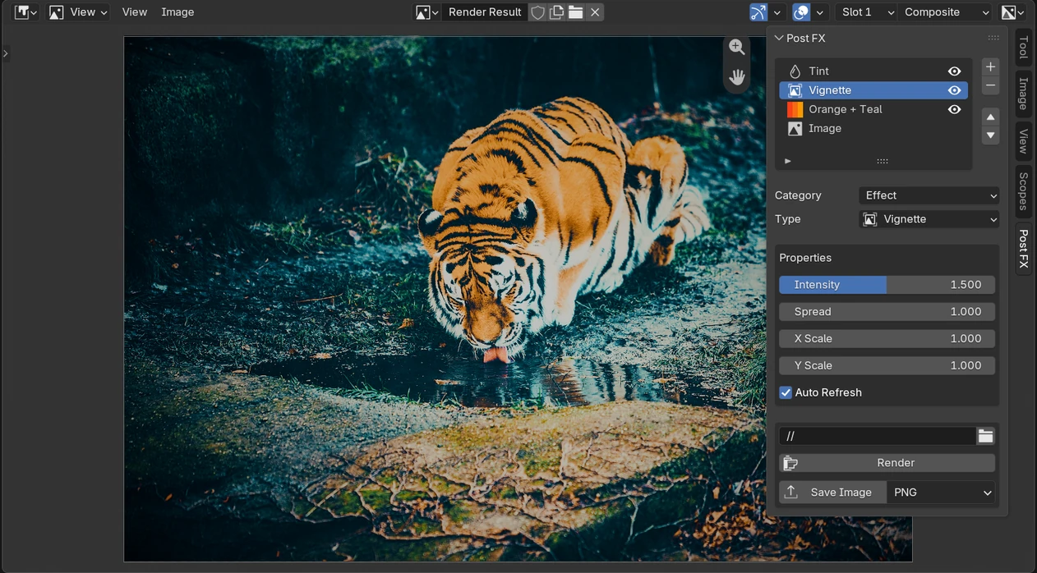Remove the selected effect layer

tap(991, 85)
